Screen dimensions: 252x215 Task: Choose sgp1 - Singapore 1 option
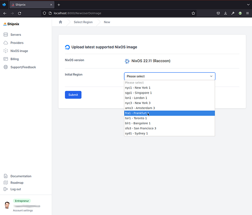[x=169, y=93]
